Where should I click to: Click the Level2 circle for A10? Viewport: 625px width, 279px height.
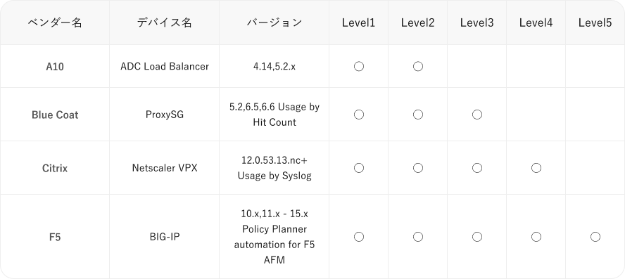pos(418,67)
